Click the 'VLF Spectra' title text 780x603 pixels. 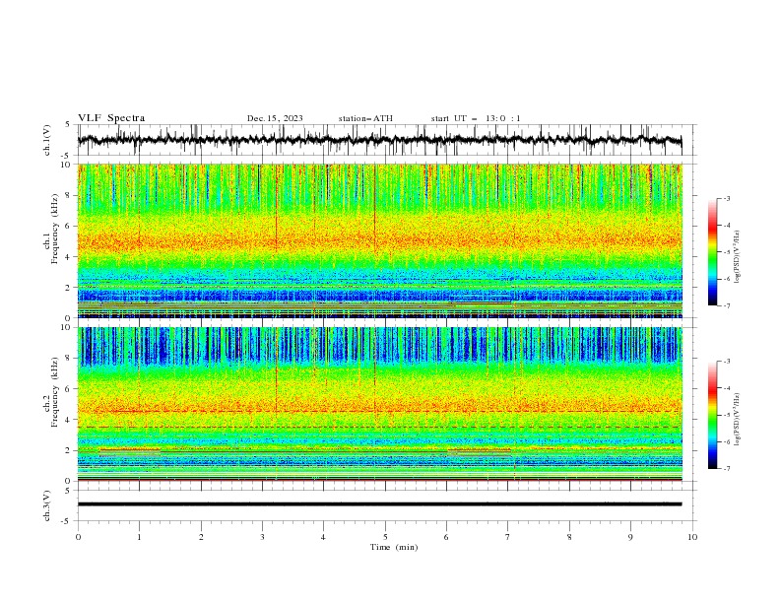click(x=111, y=118)
